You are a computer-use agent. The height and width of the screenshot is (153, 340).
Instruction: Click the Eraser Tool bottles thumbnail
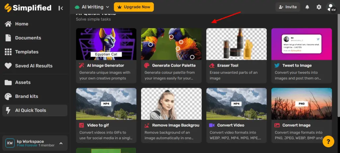pos(236,44)
